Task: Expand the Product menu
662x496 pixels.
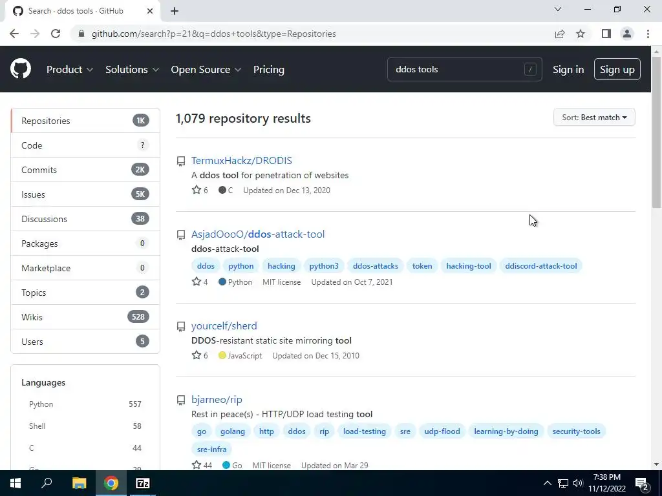Action: [70, 70]
